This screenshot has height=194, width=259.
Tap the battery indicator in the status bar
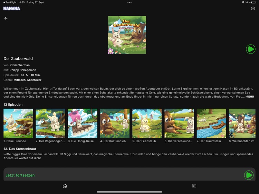click(254, 2)
